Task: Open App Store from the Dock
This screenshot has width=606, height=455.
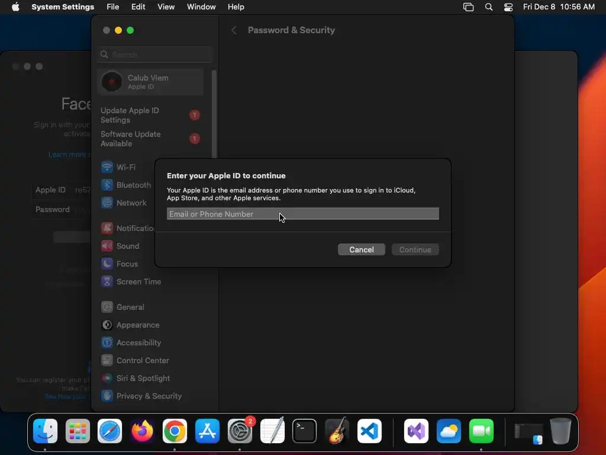Action: pos(207,431)
